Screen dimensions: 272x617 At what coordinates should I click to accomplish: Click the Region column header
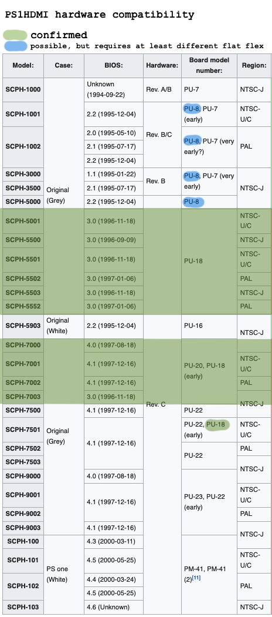point(254,66)
